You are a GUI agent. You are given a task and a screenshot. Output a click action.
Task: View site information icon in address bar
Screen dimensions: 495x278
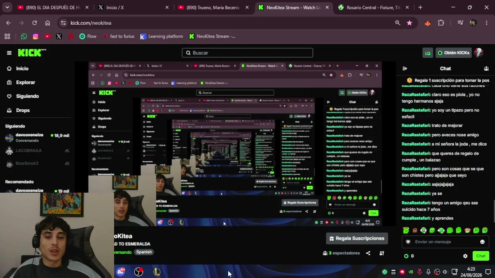(x=63, y=23)
